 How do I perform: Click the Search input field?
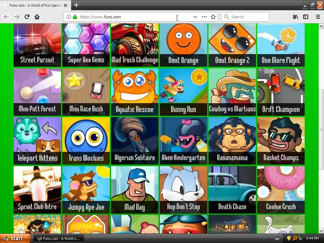[x=245, y=17]
